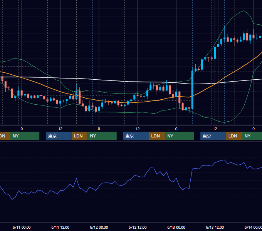Click the 6/13 00:00 date label

point(176,227)
